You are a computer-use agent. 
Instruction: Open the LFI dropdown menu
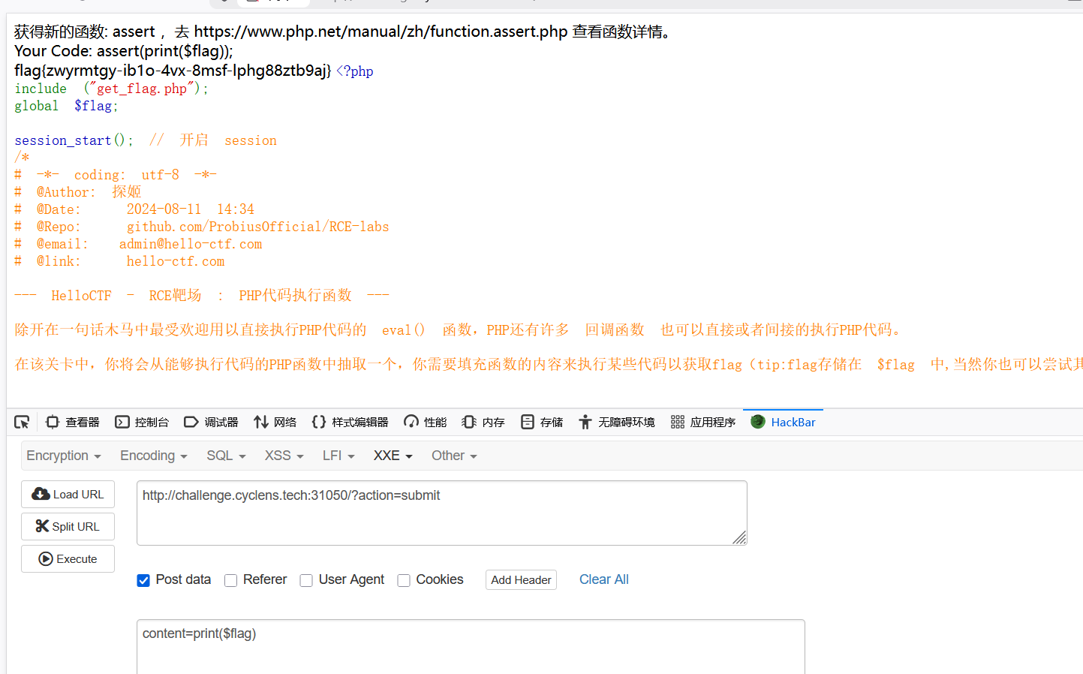[x=338, y=456]
